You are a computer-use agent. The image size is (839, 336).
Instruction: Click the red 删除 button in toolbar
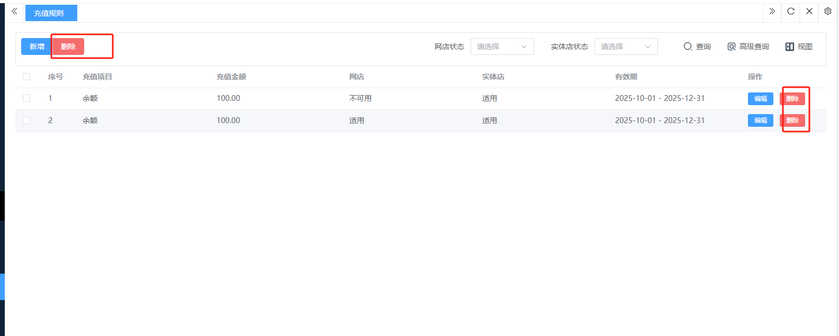click(68, 46)
